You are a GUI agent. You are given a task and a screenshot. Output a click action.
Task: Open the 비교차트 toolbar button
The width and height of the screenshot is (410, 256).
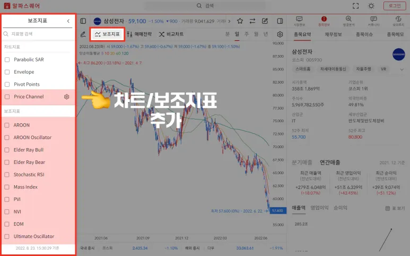coord(171,34)
